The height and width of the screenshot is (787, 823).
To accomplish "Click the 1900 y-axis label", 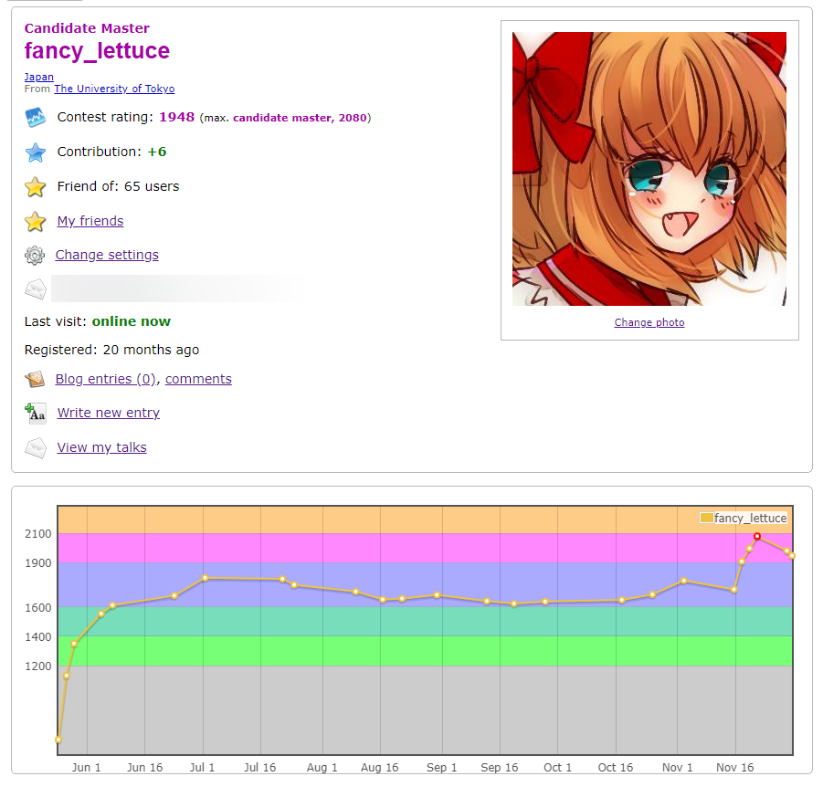I will click(38, 563).
